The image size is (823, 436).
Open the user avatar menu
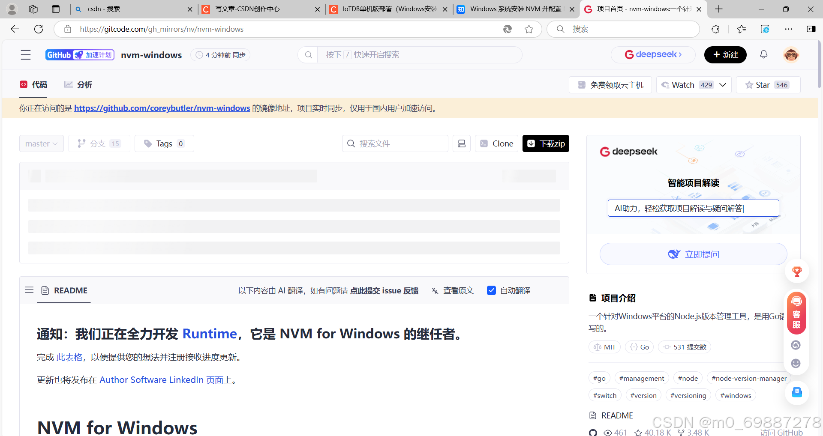tap(791, 55)
